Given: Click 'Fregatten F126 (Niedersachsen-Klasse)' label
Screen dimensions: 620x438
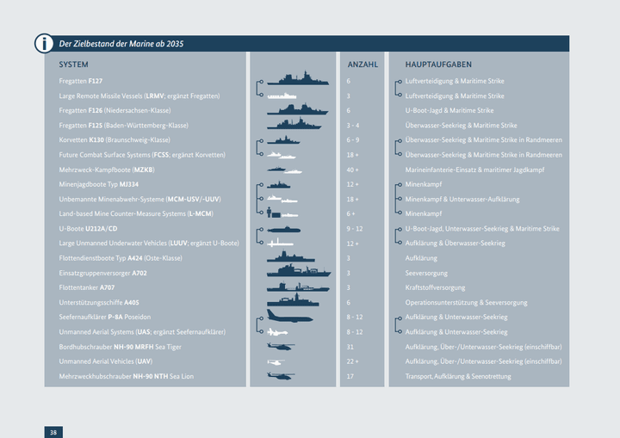Looking at the screenshot, I should 115,111.
